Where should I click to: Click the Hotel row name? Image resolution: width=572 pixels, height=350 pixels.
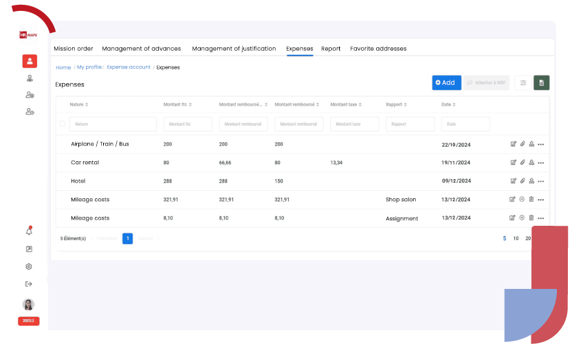click(x=78, y=181)
